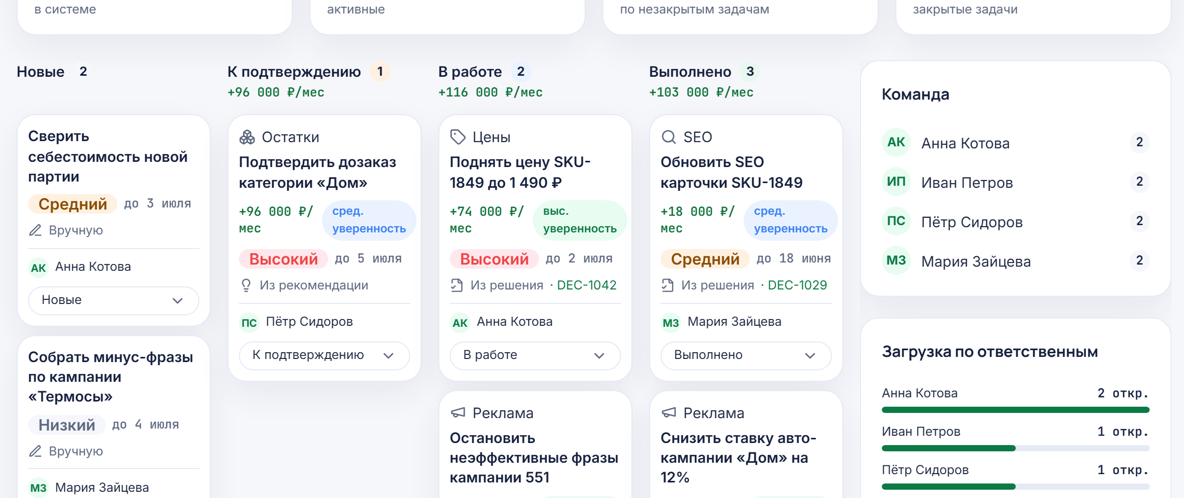Open task Собрать минус-фразы по кампании «Термосы»

click(111, 377)
